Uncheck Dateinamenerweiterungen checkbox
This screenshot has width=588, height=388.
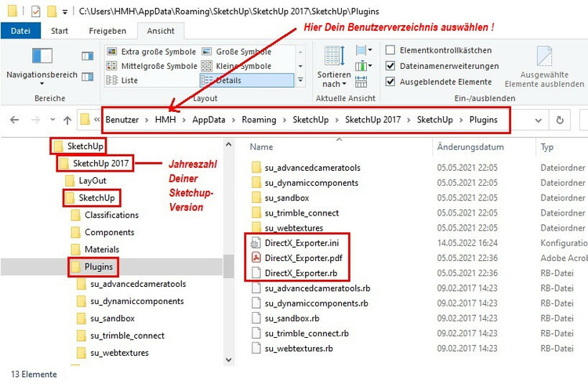click(390, 66)
